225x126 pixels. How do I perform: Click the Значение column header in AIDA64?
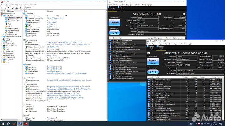click(x=50, y=11)
